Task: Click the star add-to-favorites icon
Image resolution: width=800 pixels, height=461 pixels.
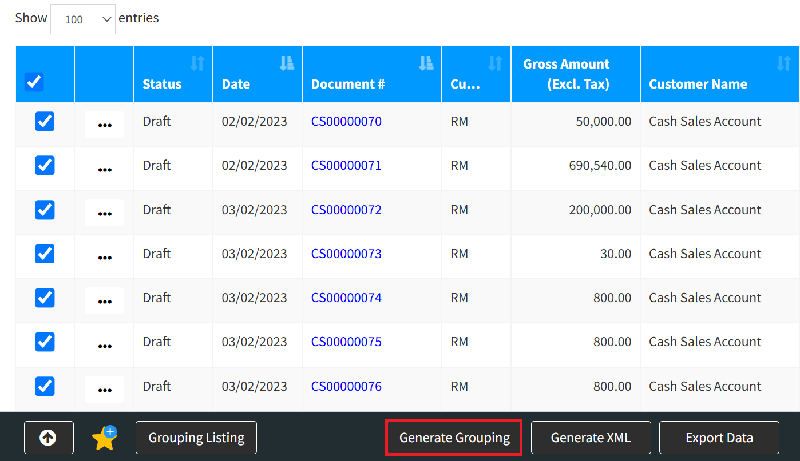Action: [104, 438]
